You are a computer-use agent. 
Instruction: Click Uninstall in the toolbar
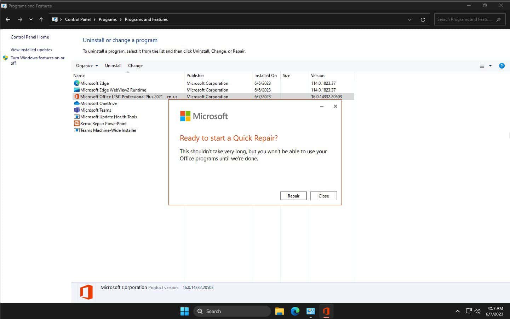click(113, 66)
